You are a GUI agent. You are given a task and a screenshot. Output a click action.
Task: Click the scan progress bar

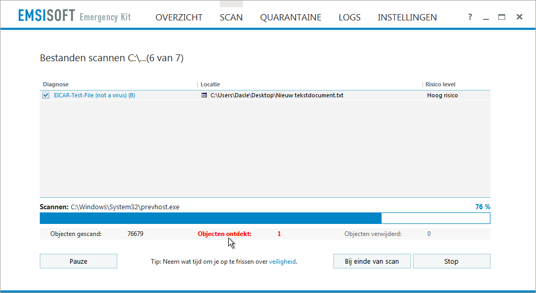265,218
